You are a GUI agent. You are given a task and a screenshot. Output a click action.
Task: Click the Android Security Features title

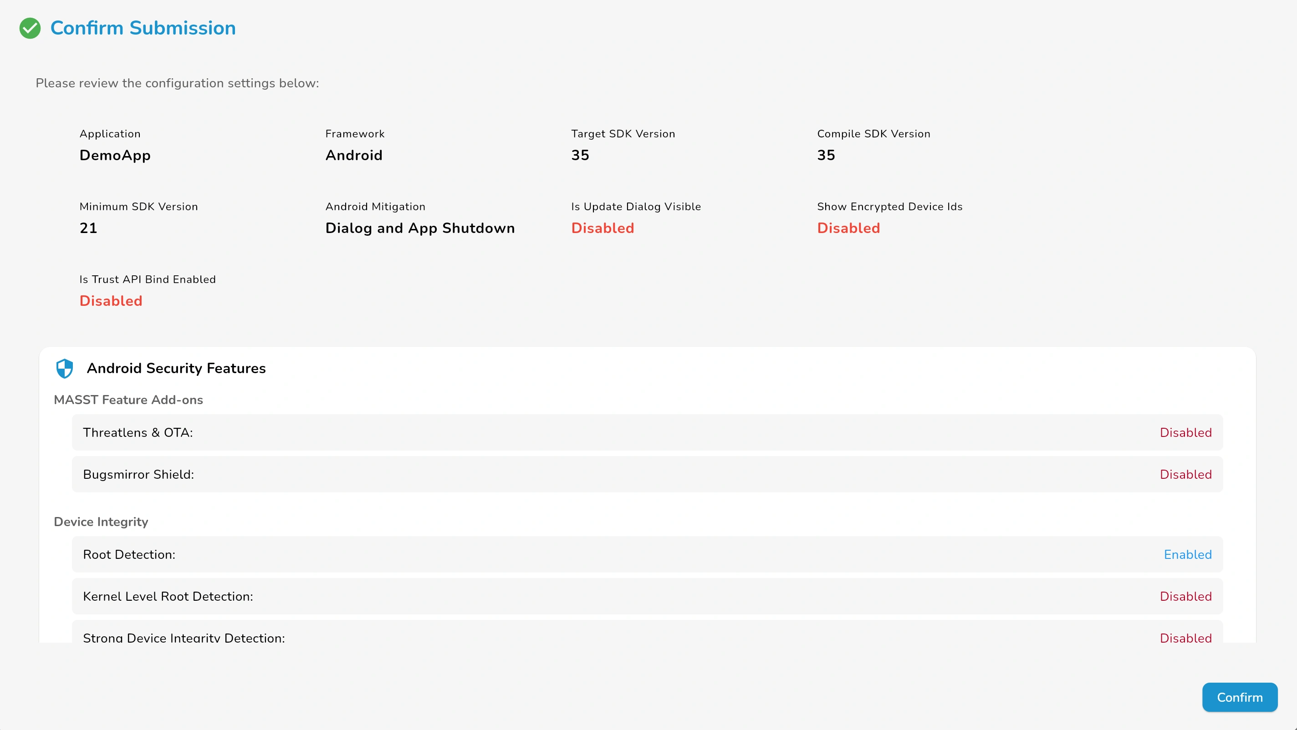176,368
